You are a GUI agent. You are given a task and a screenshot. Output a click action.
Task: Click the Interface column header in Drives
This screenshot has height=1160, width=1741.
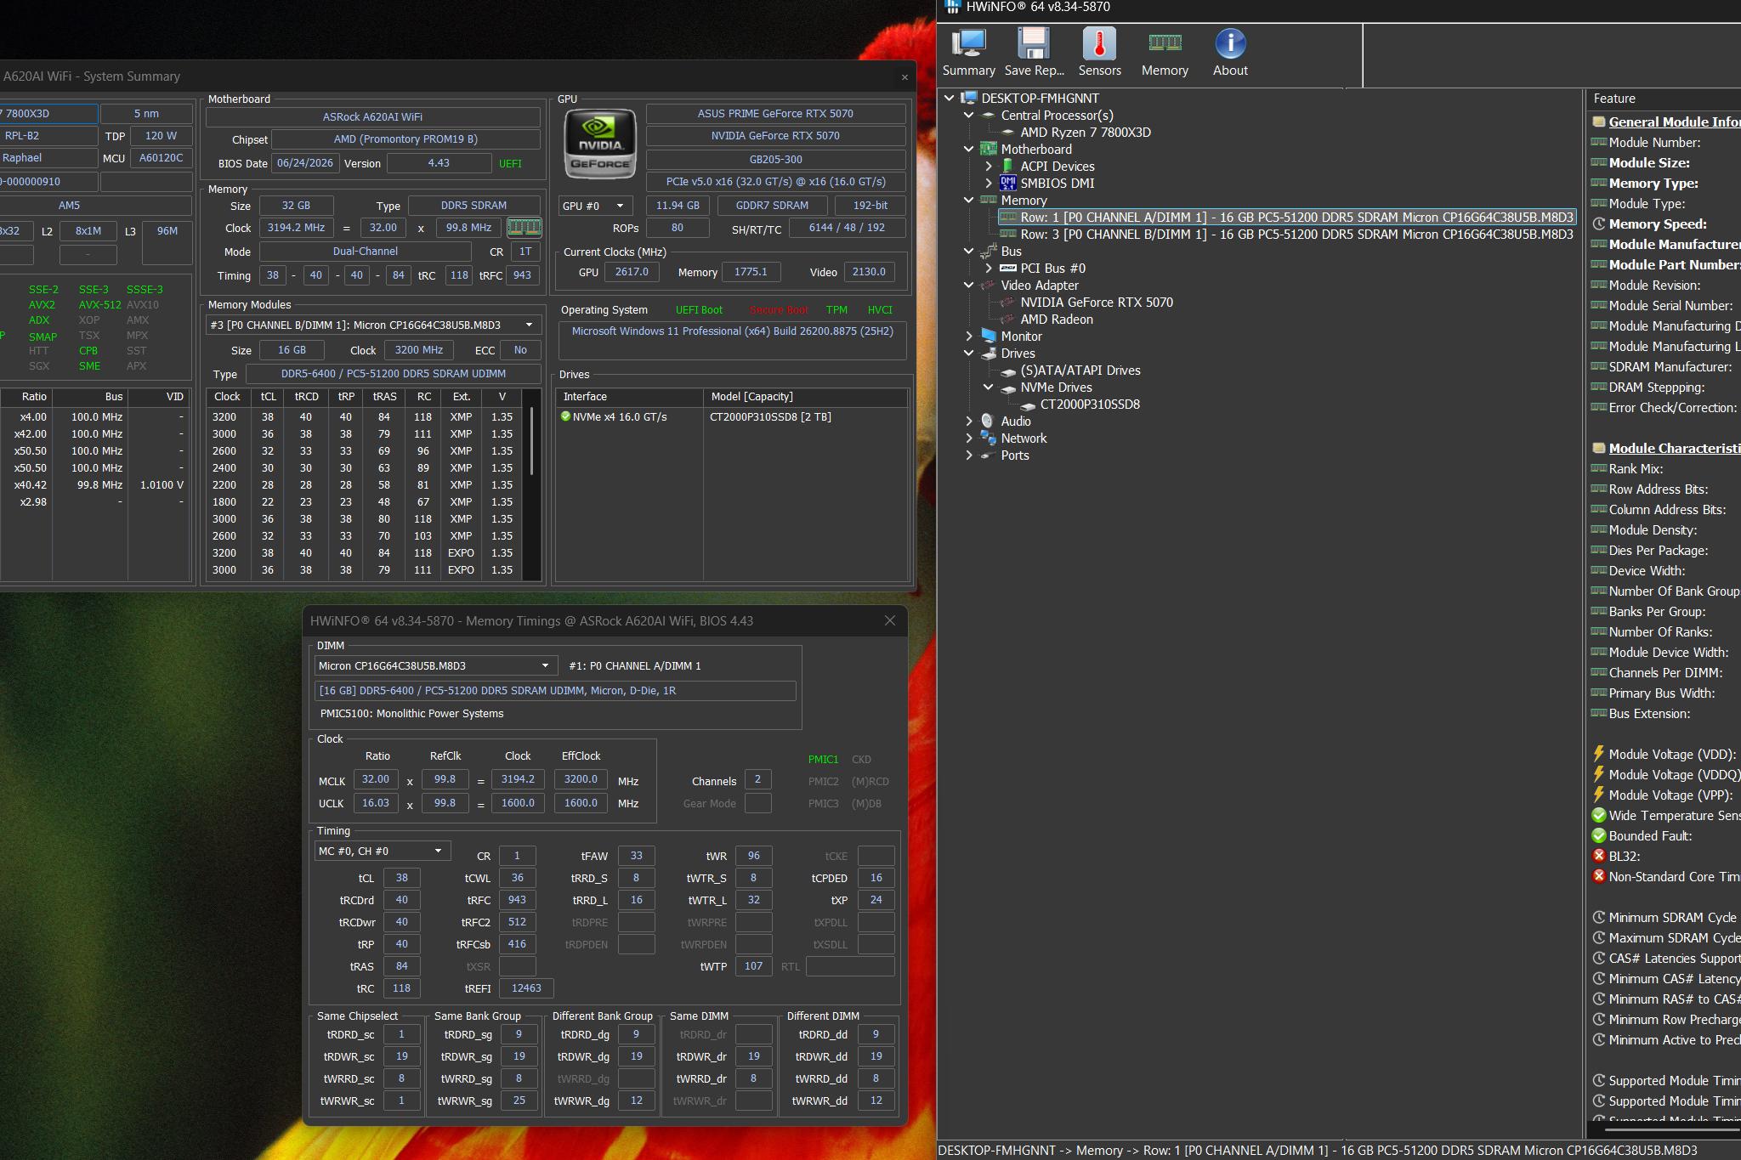[629, 397]
